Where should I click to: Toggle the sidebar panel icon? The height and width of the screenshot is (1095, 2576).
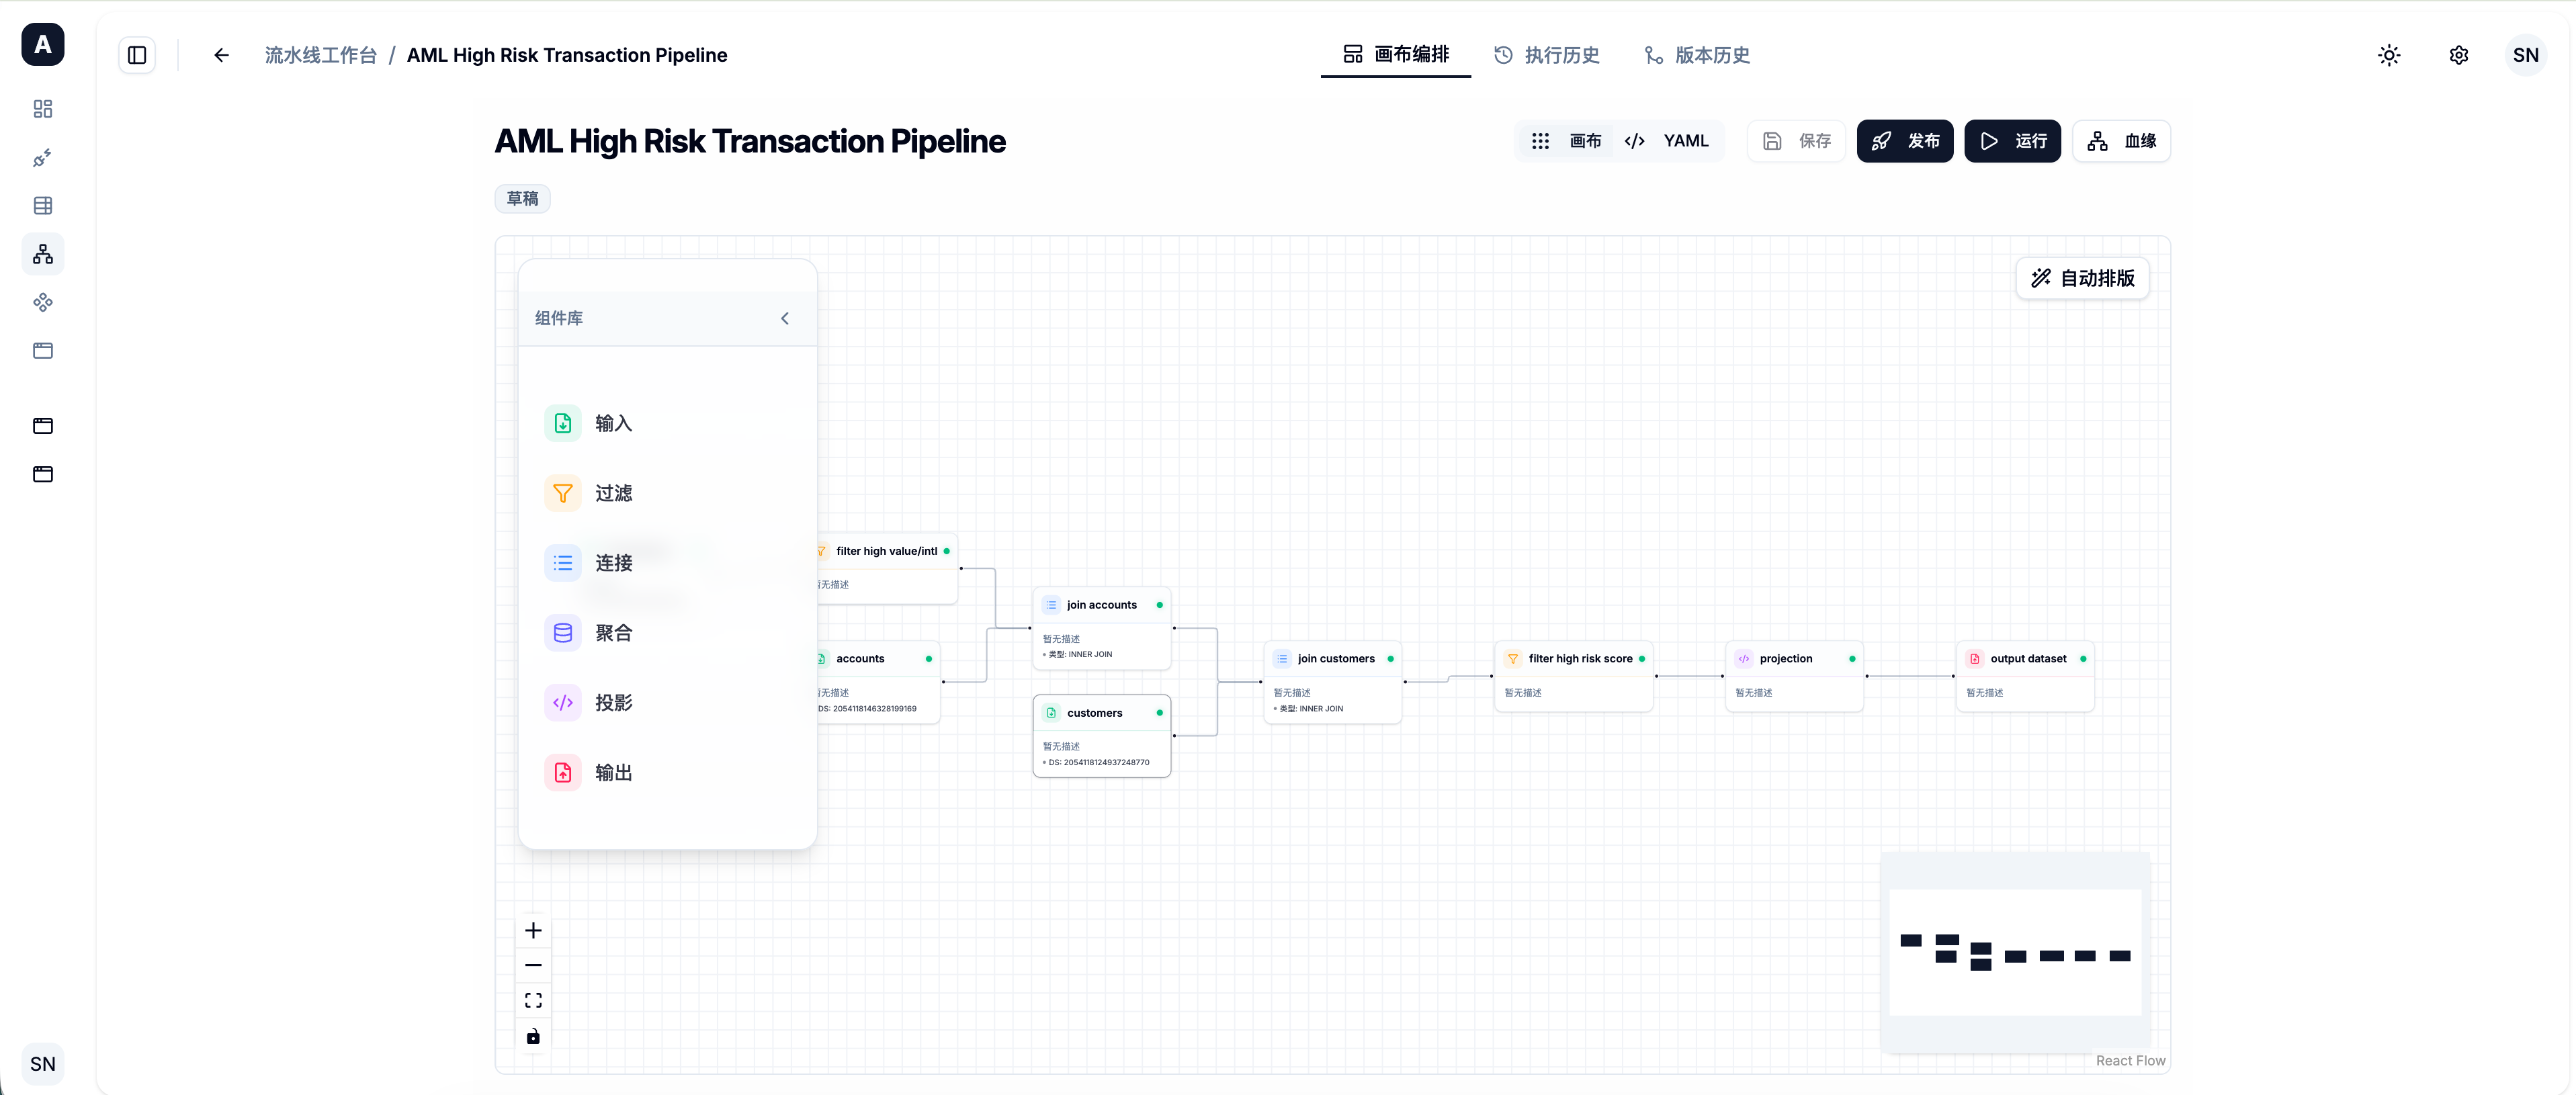tap(137, 55)
